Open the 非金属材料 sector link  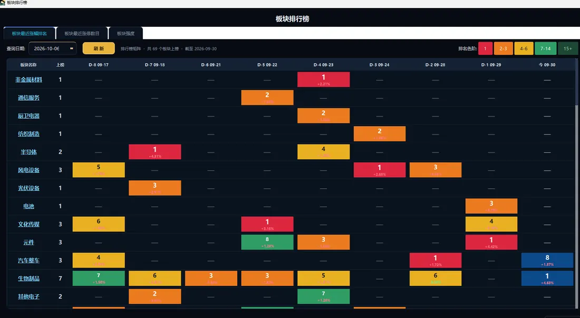tap(28, 80)
